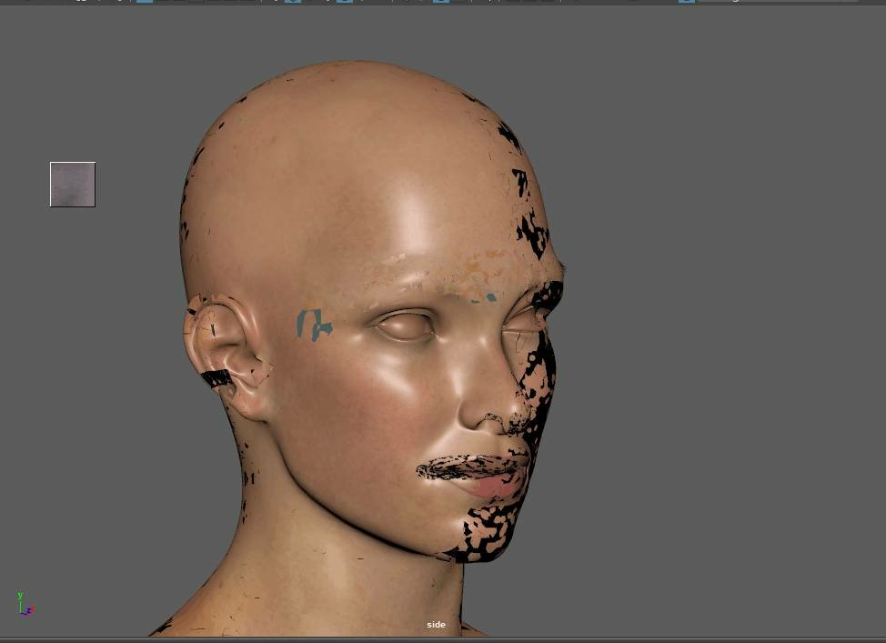The width and height of the screenshot is (886, 643).
Task: Click the small blue patch above eyebrow
Action: click(x=489, y=296)
